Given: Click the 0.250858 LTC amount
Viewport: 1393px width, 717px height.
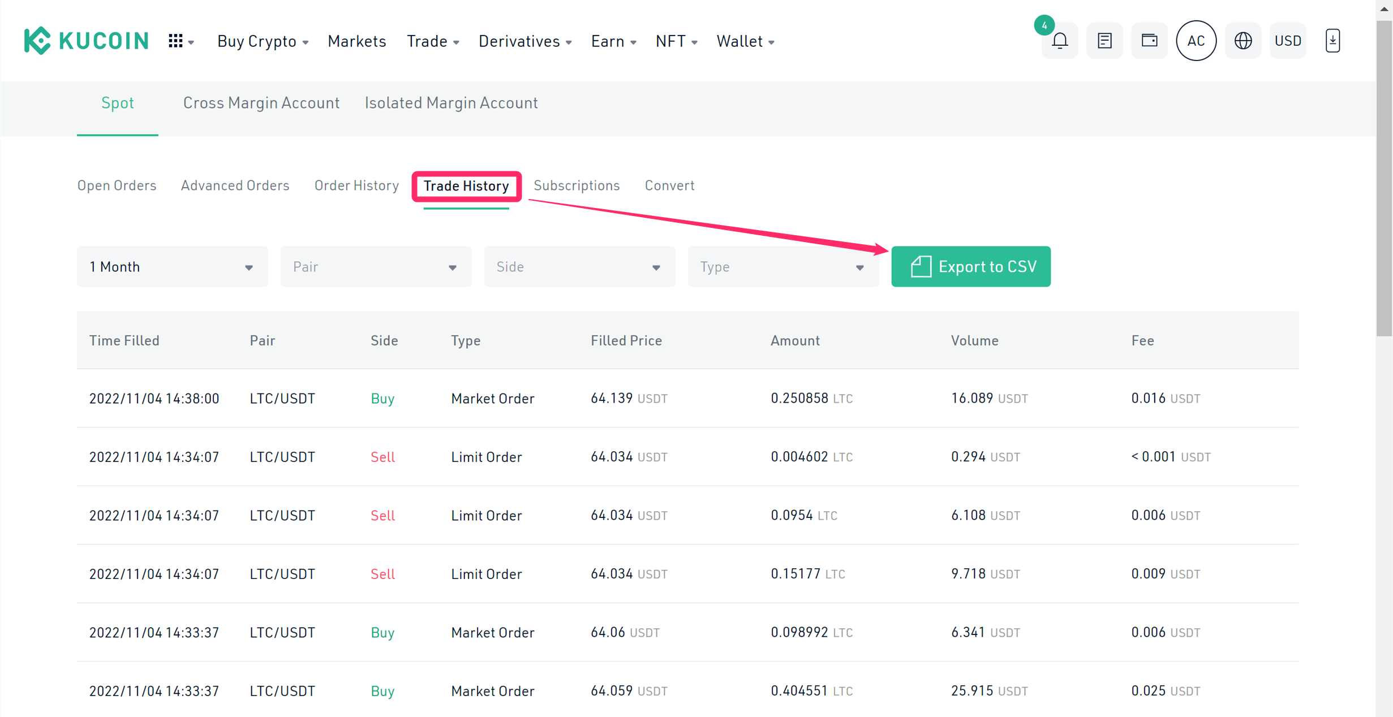Looking at the screenshot, I should click(811, 399).
